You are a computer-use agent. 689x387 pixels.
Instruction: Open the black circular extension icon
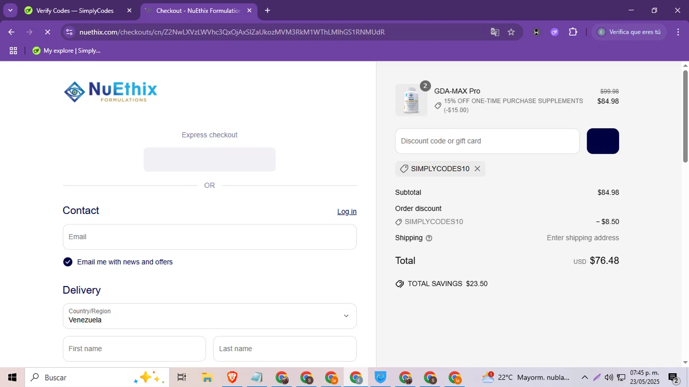[536, 32]
